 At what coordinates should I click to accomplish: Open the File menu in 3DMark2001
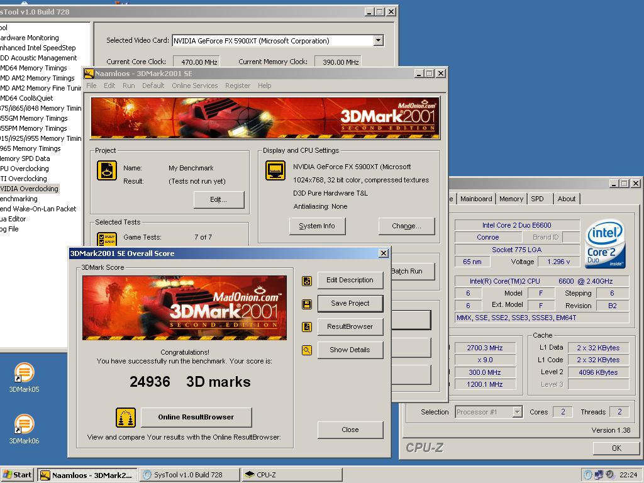[91, 86]
